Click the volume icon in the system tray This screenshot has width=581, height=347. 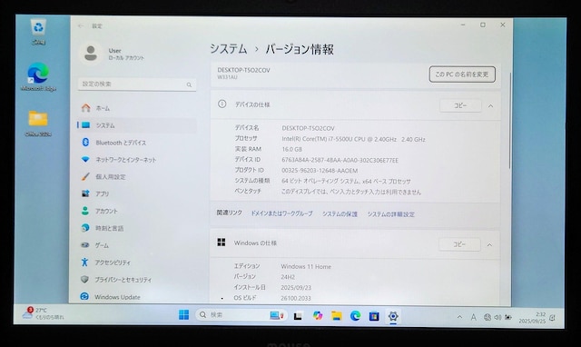pos(497,317)
